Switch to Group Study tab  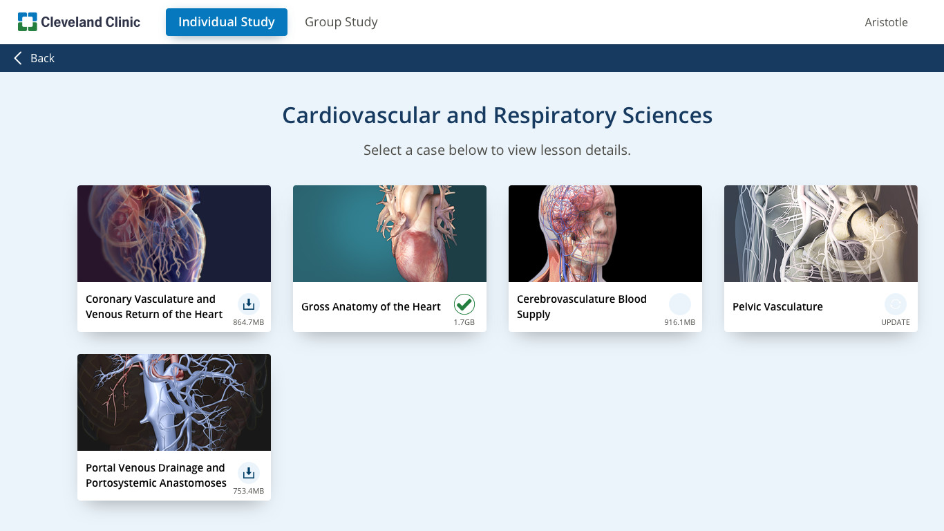341,22
